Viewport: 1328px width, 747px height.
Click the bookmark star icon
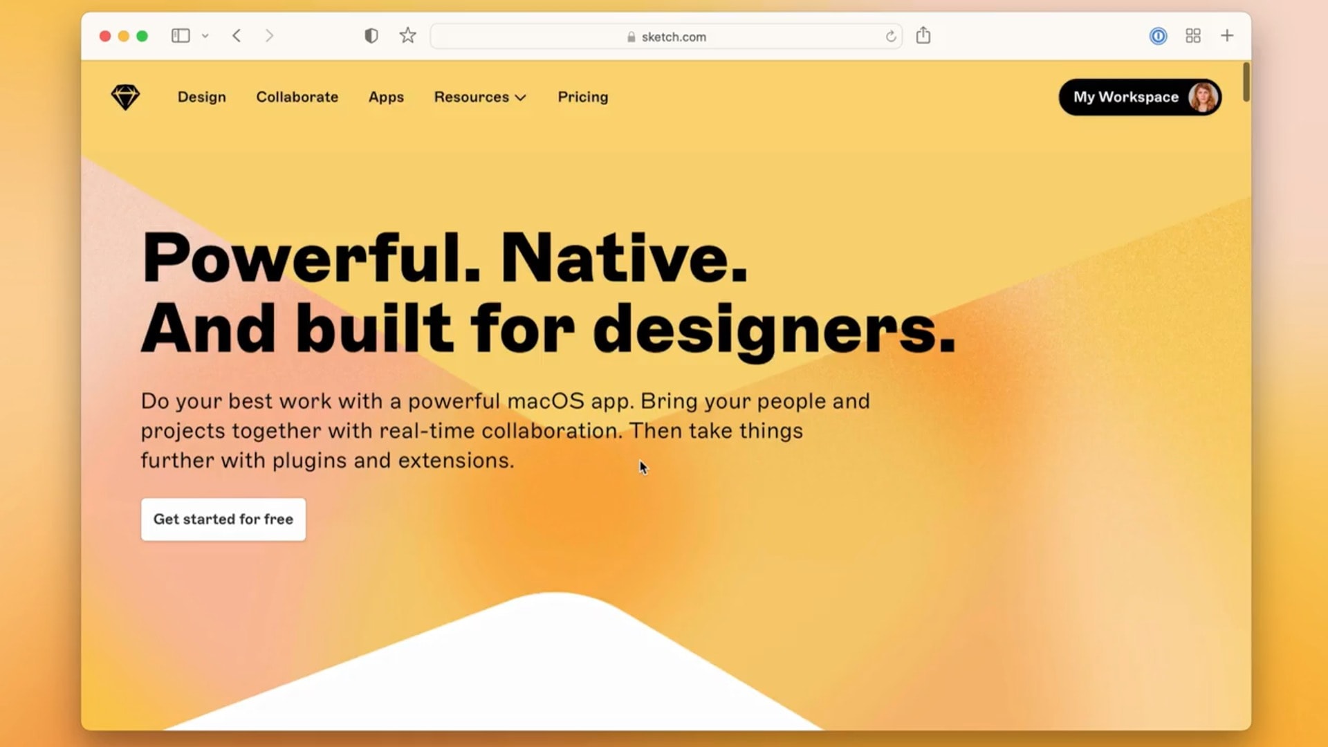pyautogui.click(x=408, y=35)
